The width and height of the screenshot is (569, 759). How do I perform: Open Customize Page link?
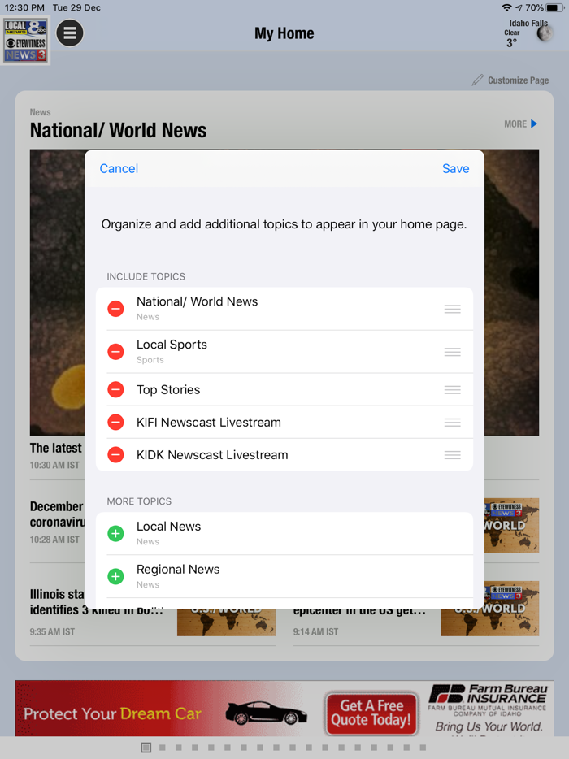point(518,80)
